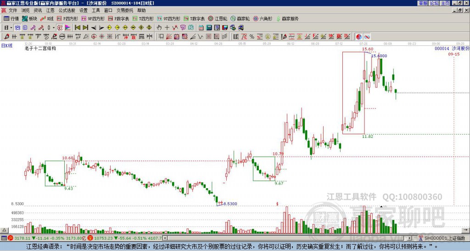Open the 帮助 menu

141,11
